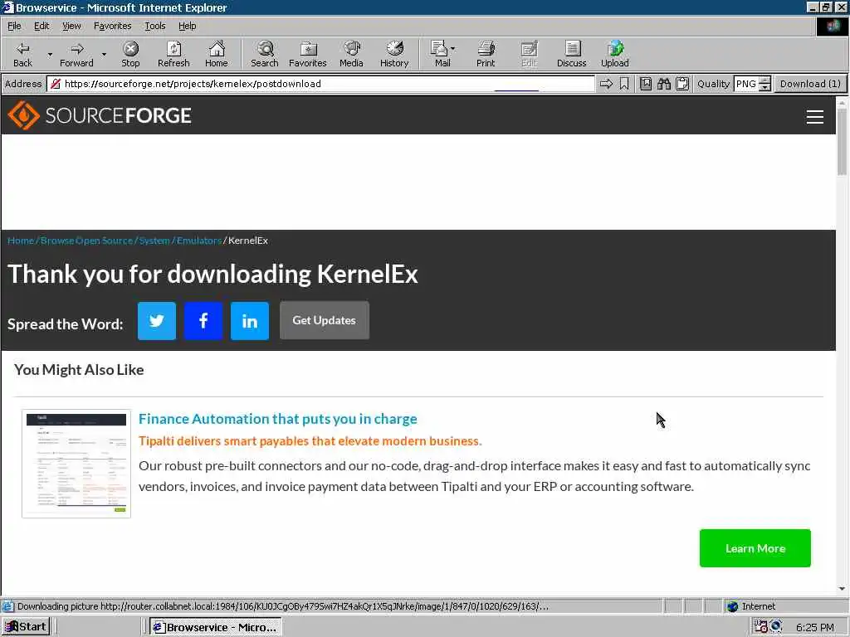Click the Emulators breadcrumb link
Viewport: 850px width, 637px height.
click(x=199, y=241)
